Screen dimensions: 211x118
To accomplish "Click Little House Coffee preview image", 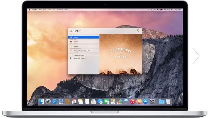I will point(121,54).
